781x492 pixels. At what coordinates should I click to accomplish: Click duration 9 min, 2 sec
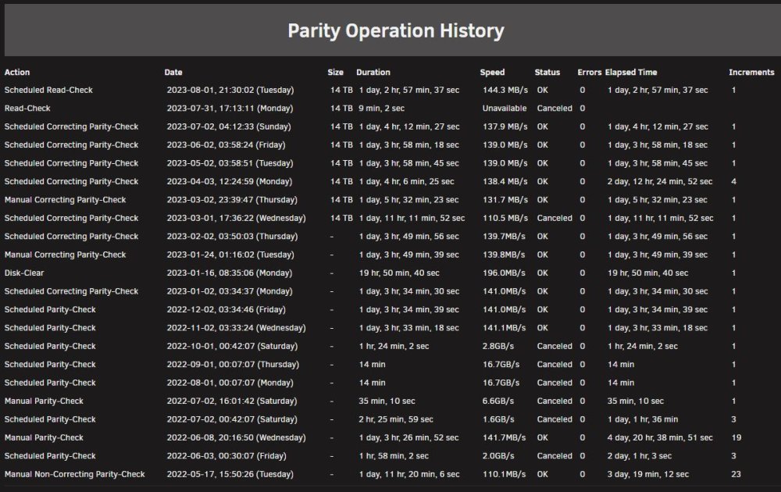tap(382, 109)
